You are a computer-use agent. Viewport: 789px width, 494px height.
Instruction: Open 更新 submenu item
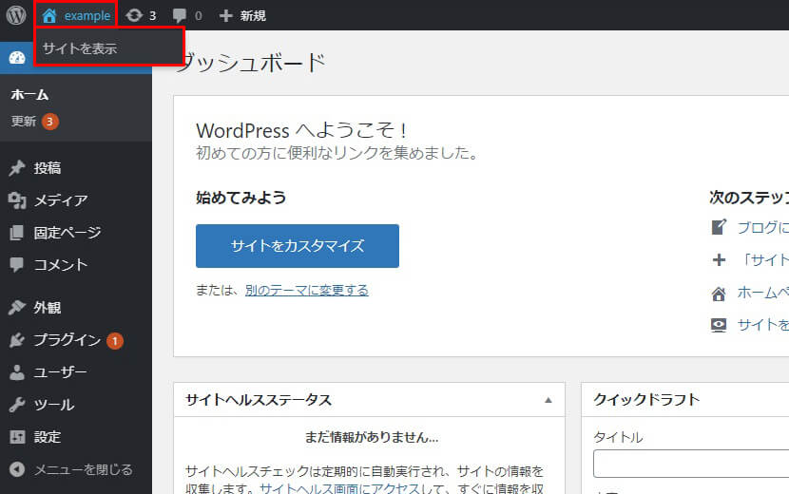[24, 122]
